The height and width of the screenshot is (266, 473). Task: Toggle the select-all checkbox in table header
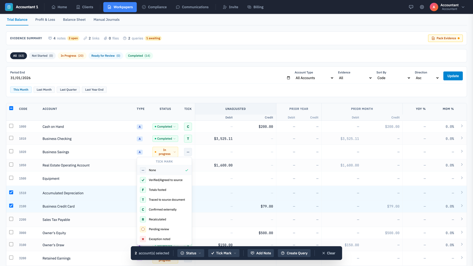11,108
